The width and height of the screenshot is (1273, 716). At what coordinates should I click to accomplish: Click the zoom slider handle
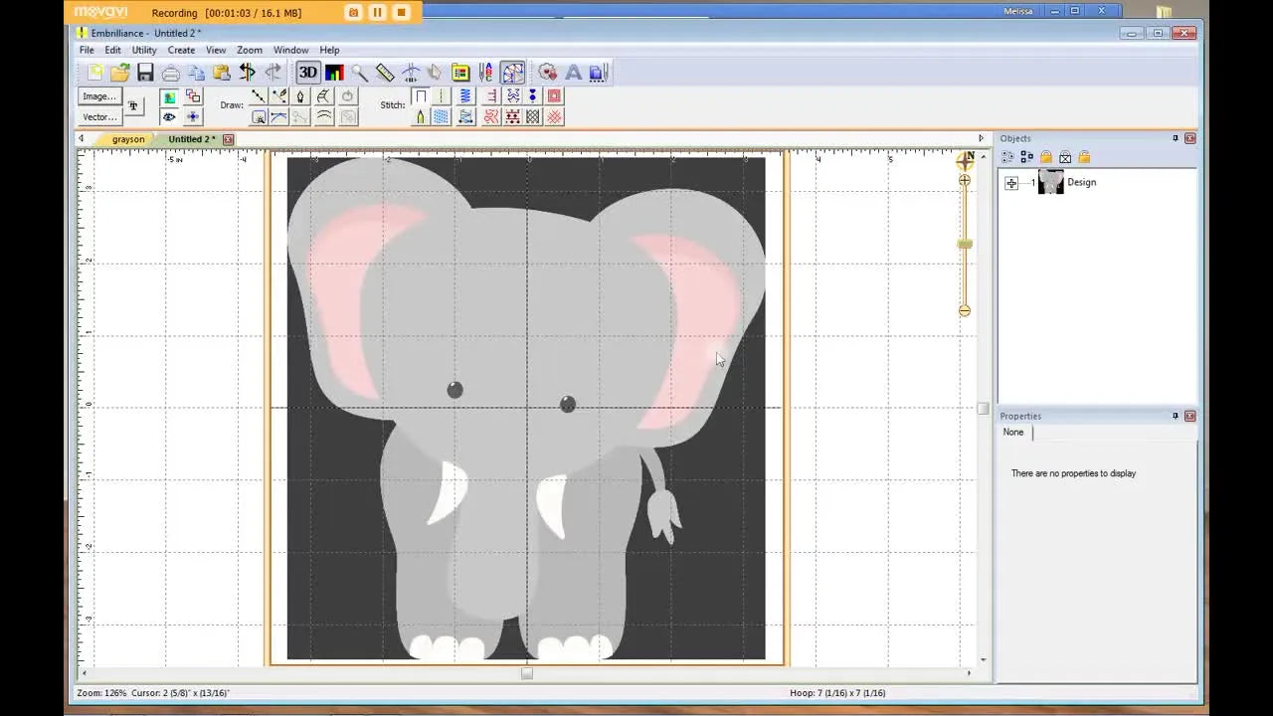pyautogui.click(x=964, y=244)
